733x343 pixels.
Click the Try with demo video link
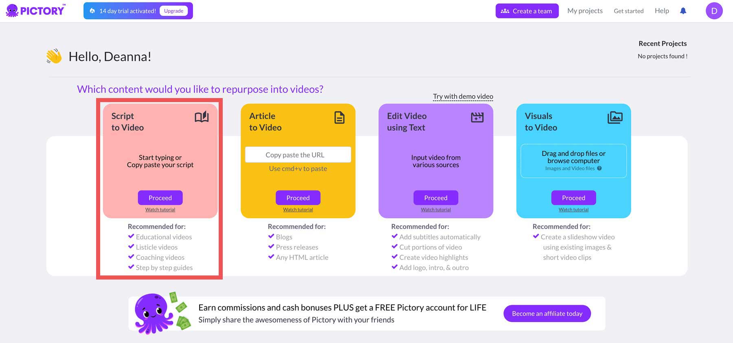pyautogui.click(x=463, y=96)
